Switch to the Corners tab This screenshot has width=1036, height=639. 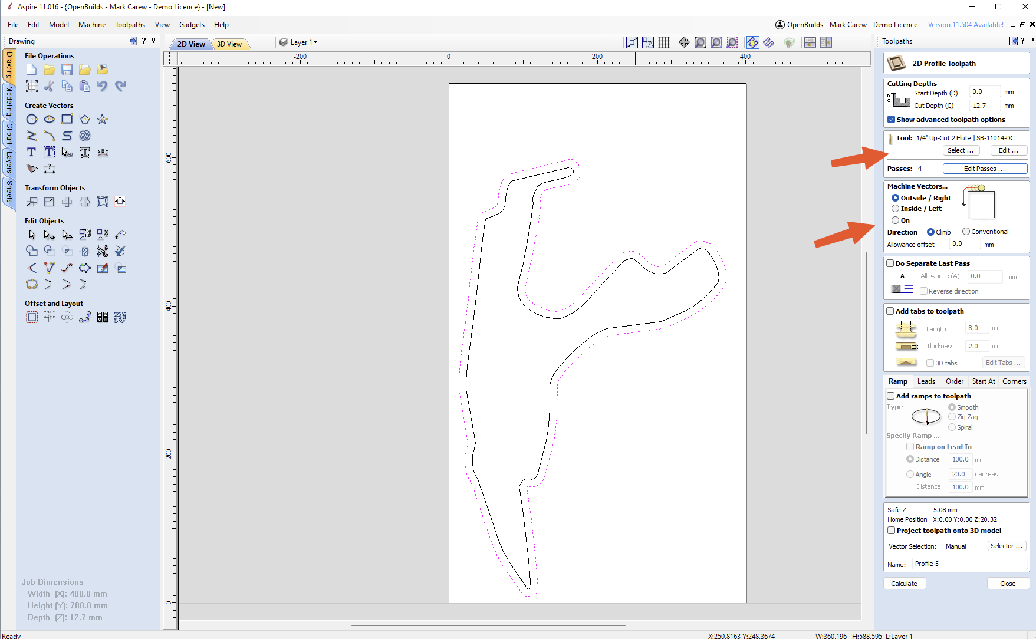tap(1014, 381)
